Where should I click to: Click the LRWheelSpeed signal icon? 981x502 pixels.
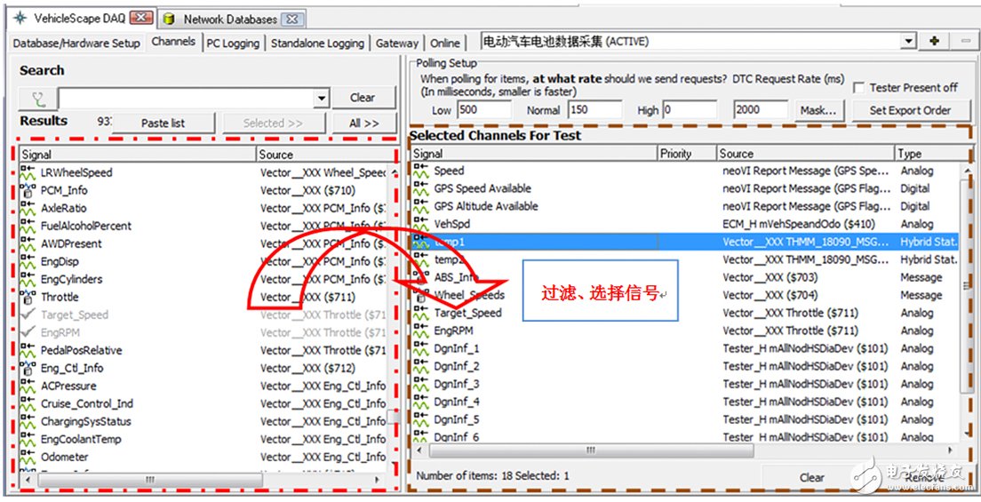27,172
